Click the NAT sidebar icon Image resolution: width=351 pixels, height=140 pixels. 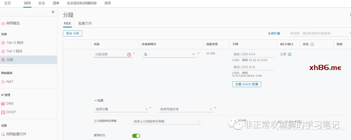[x=3, y=82]
